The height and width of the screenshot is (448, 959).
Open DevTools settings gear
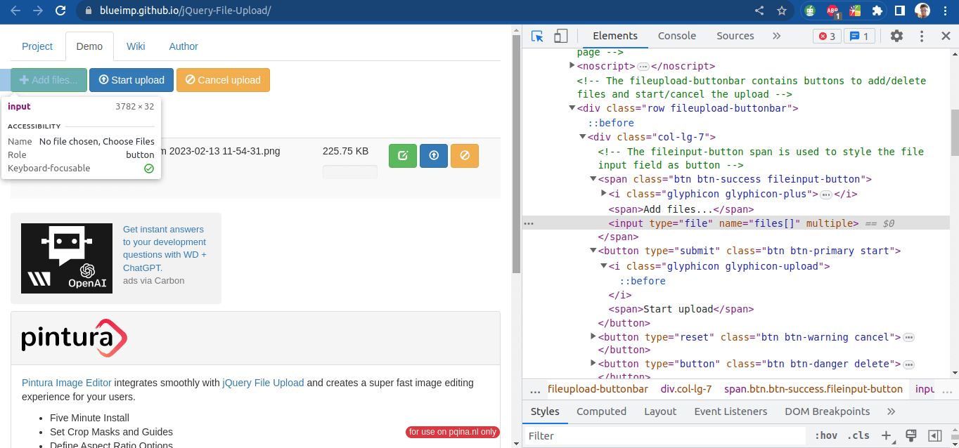896,37
